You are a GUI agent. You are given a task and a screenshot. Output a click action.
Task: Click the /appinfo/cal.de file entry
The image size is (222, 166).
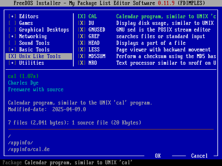[29, 149]
